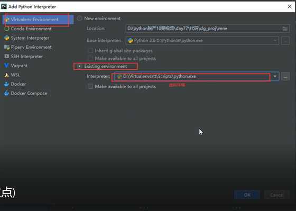Browse for existing Interpreter with ellipsis button
This screenshot has width=296, height=211.
[x=285, y=77]
